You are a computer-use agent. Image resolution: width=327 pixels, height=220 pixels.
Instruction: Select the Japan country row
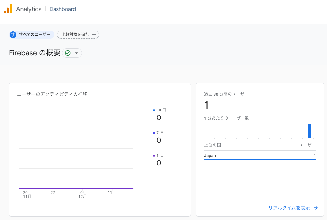260,156
